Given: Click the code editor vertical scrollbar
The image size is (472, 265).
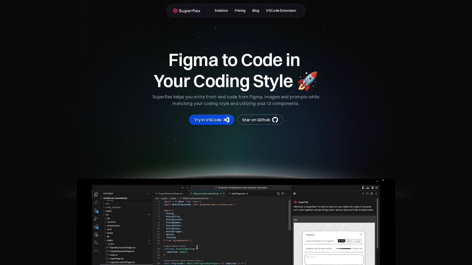Looking at the screenshot, I should tap(289, 216).
